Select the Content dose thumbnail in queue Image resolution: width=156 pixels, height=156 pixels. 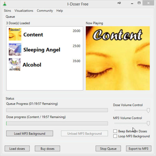click(x=15, y=34)
